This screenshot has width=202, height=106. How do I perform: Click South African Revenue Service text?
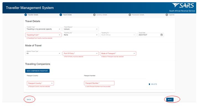(x=182, y=11)
